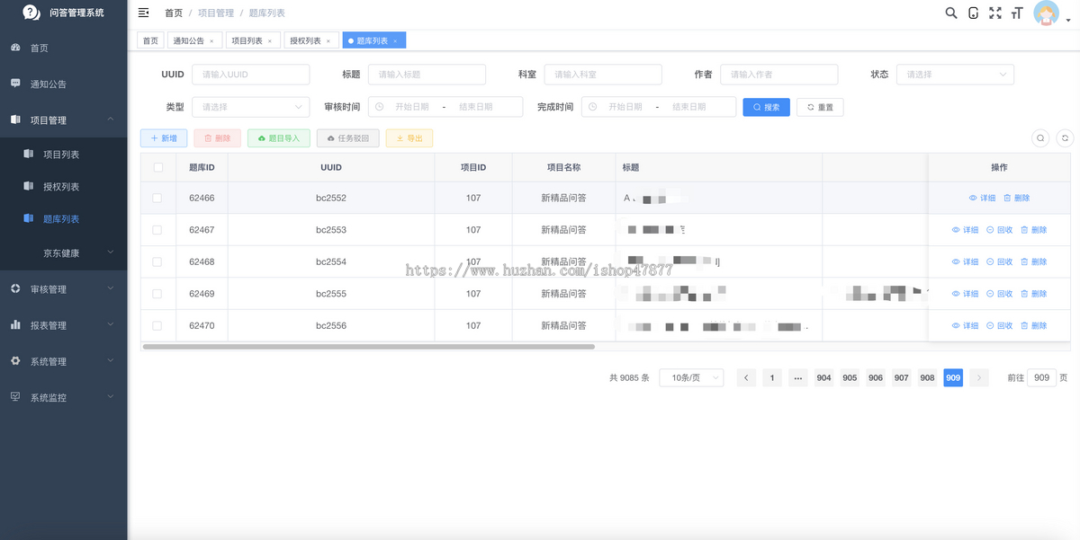Open the 状态 dropdown

955,75
